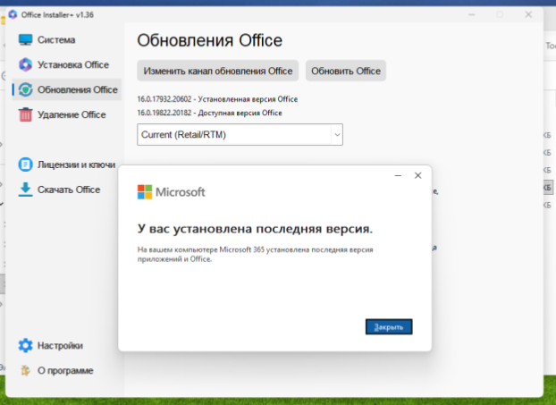Minimize the Microsoft update dialog
This screenshot has width=556, height=405.
point(397,176)
